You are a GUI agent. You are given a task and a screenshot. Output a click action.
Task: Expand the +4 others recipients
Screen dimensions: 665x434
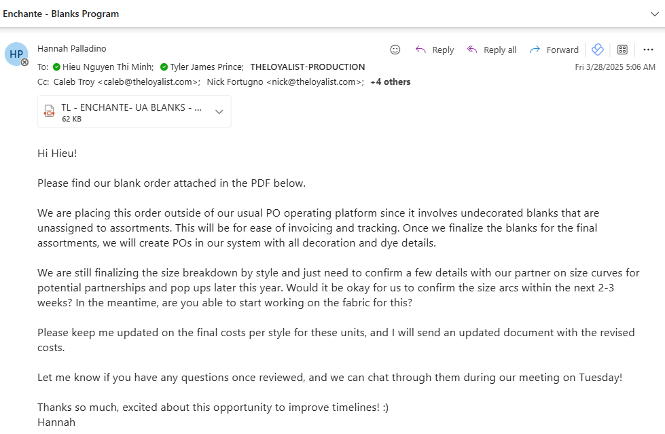390,82
